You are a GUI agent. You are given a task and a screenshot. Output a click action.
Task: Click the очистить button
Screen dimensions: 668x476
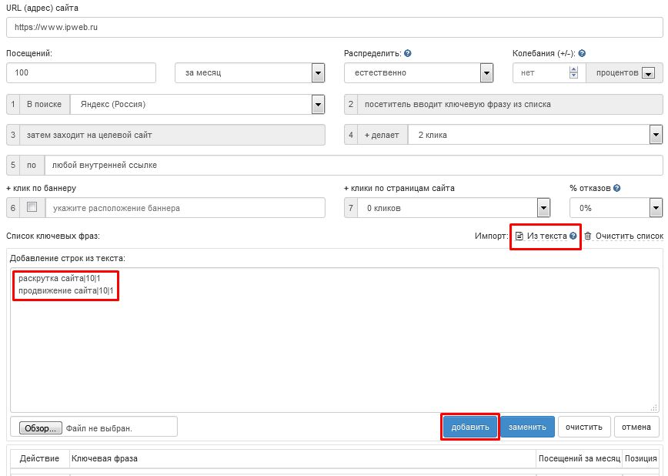tap(584, 427)
